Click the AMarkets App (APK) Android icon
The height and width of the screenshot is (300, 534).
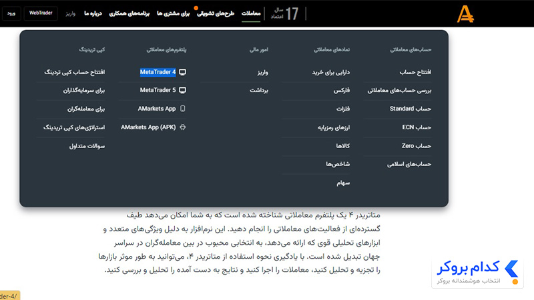[182, 127]
